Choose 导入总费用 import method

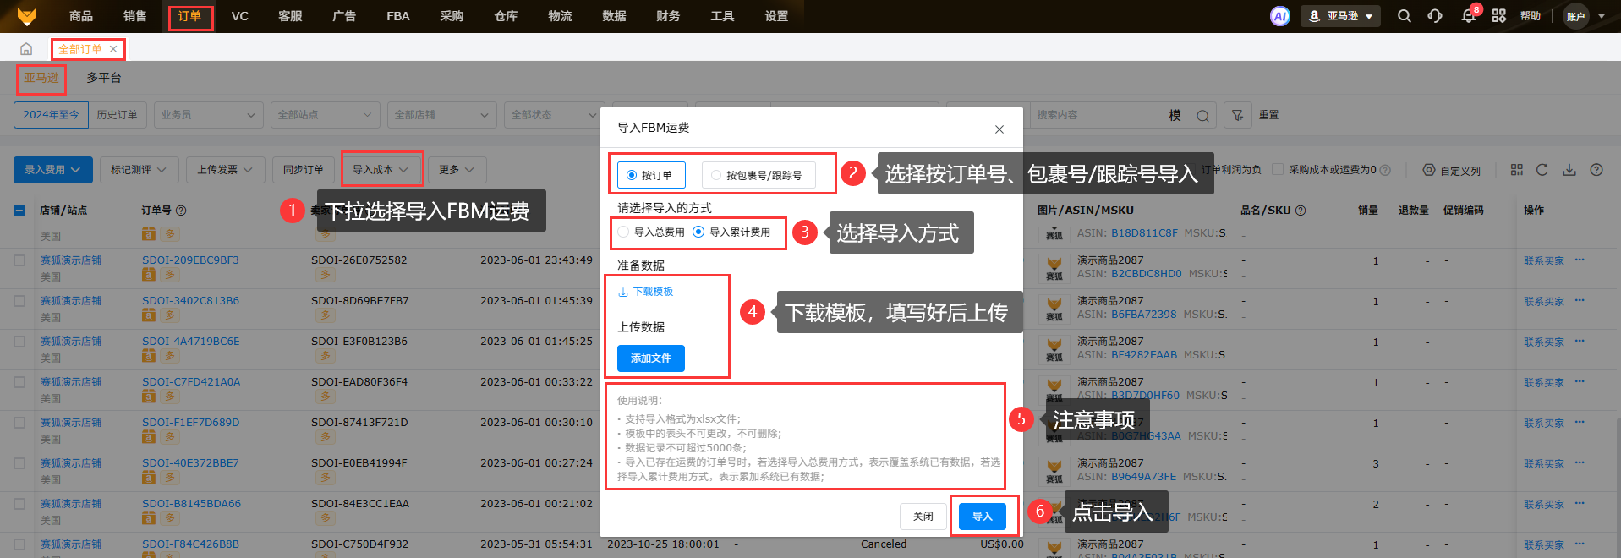coord(651,232)
